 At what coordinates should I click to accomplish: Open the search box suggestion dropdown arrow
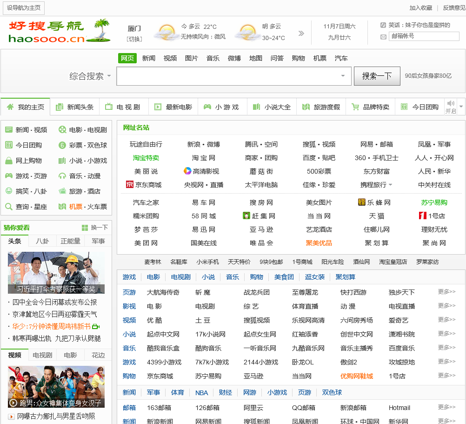click(x=343, y=76)
